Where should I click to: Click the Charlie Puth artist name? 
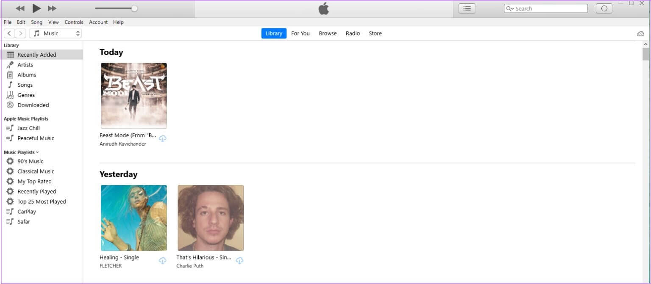click(x=190, y=266)
